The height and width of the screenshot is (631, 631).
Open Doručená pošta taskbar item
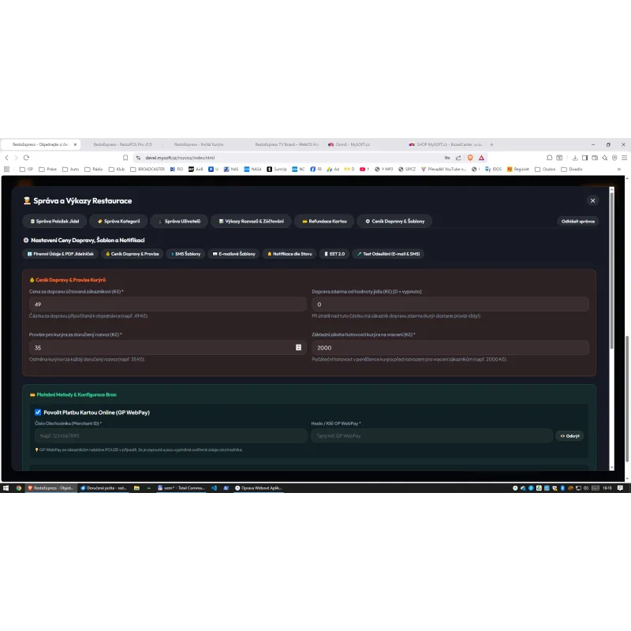tap(104, 487)
